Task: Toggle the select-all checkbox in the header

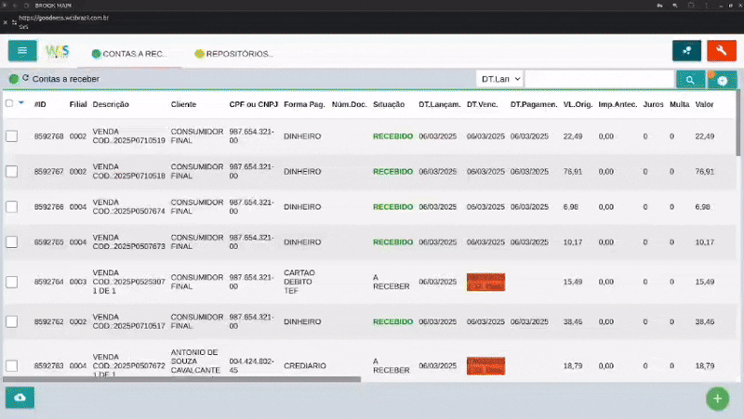Action: (9, 103)
